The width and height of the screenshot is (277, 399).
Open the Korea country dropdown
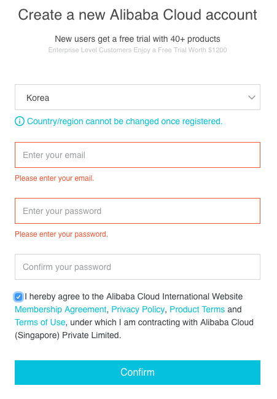pos(138,97)
